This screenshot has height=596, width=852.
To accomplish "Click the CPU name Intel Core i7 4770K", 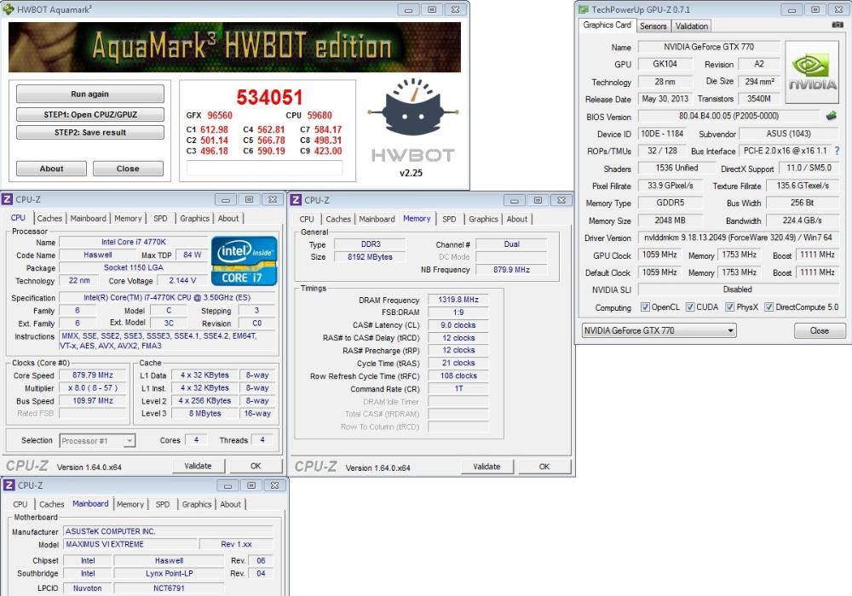I will pyautogui.click(x=133, y=242).
